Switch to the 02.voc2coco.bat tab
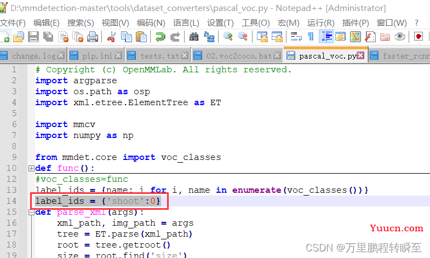The image size is (430, 258). click(239, 56)
